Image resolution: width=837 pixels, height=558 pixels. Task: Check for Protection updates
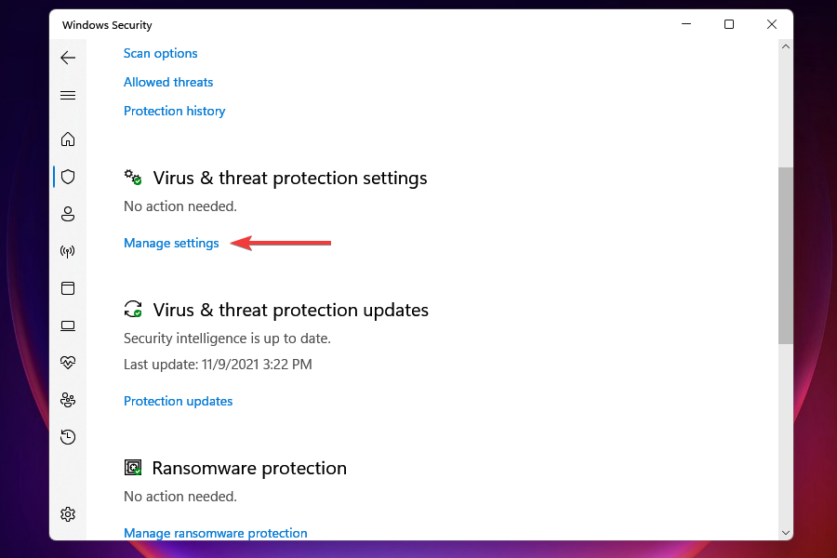pyautogui.click(x=178, y=401)
